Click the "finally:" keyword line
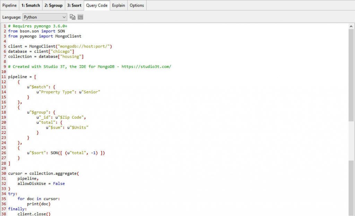 17,209
